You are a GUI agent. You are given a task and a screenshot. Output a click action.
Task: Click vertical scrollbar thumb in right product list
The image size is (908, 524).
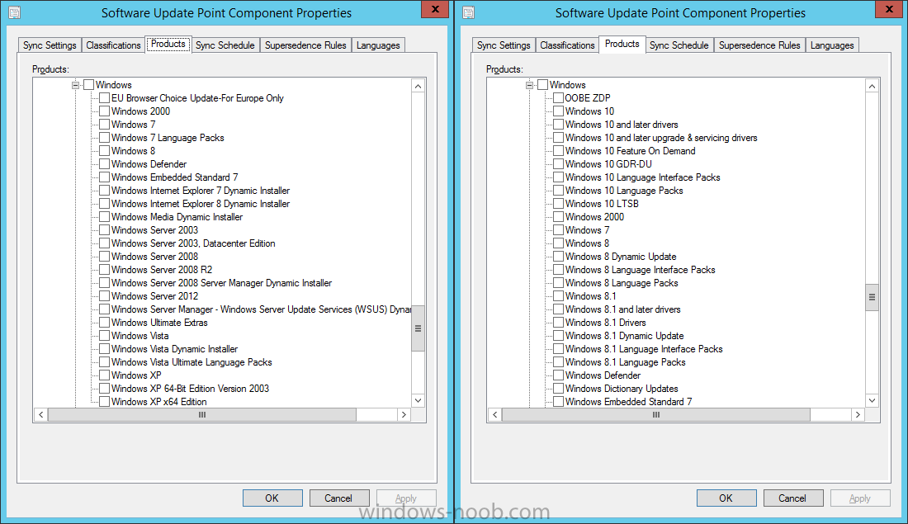coord(873,298)
